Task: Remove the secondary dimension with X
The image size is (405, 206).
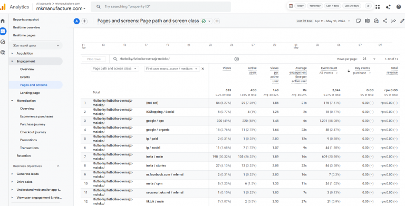Action: [x=202, y=68]
